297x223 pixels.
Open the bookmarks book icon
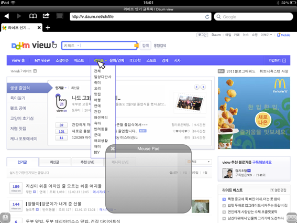33,16
